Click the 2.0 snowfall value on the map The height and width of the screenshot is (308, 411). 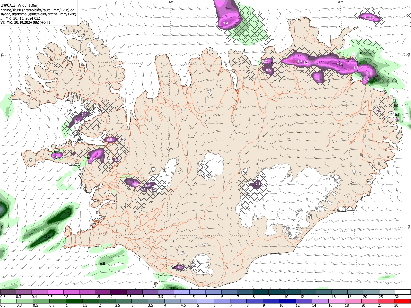(340, 64)
